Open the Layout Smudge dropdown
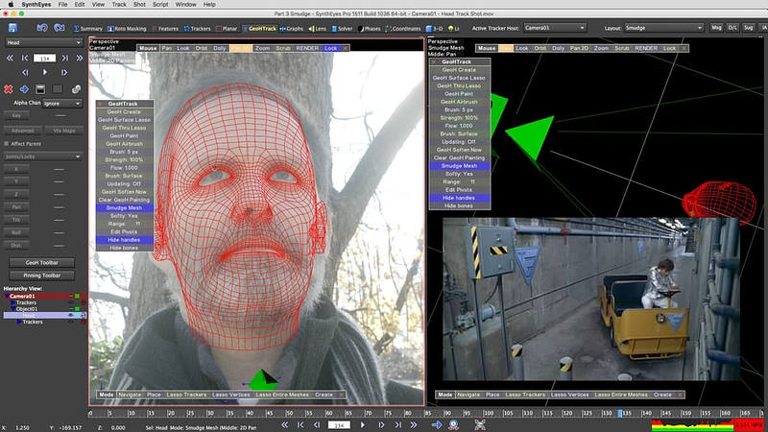Image resolution: width=768 pixels, height=432 pixels. pyautogui.click(x=663, y=28)
